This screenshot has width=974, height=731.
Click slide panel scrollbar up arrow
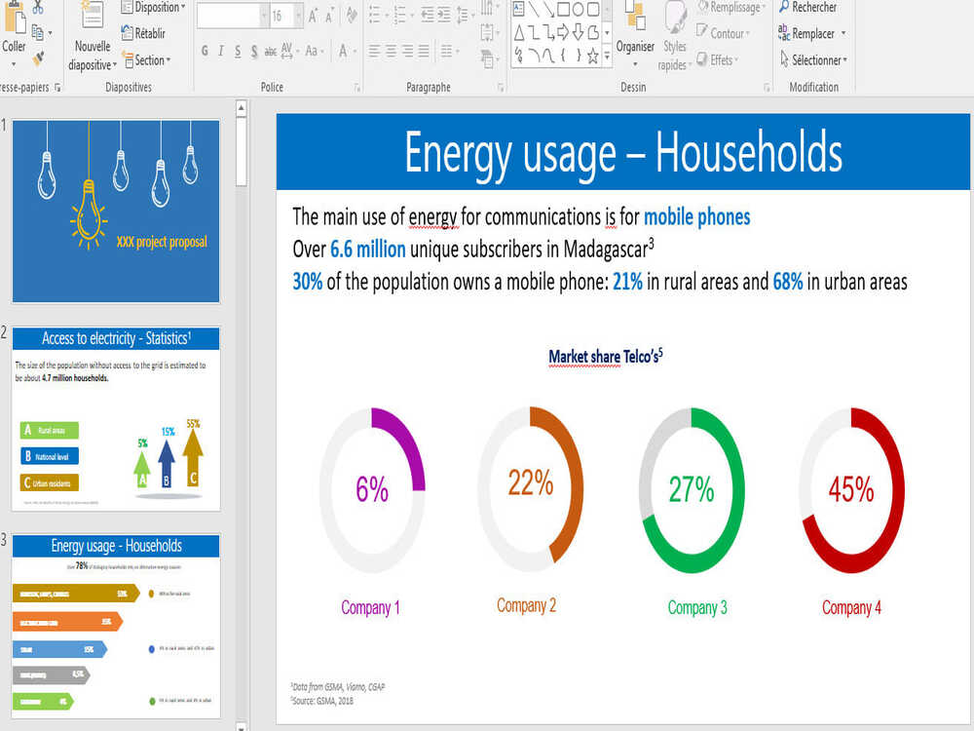[x=241, y=108]
